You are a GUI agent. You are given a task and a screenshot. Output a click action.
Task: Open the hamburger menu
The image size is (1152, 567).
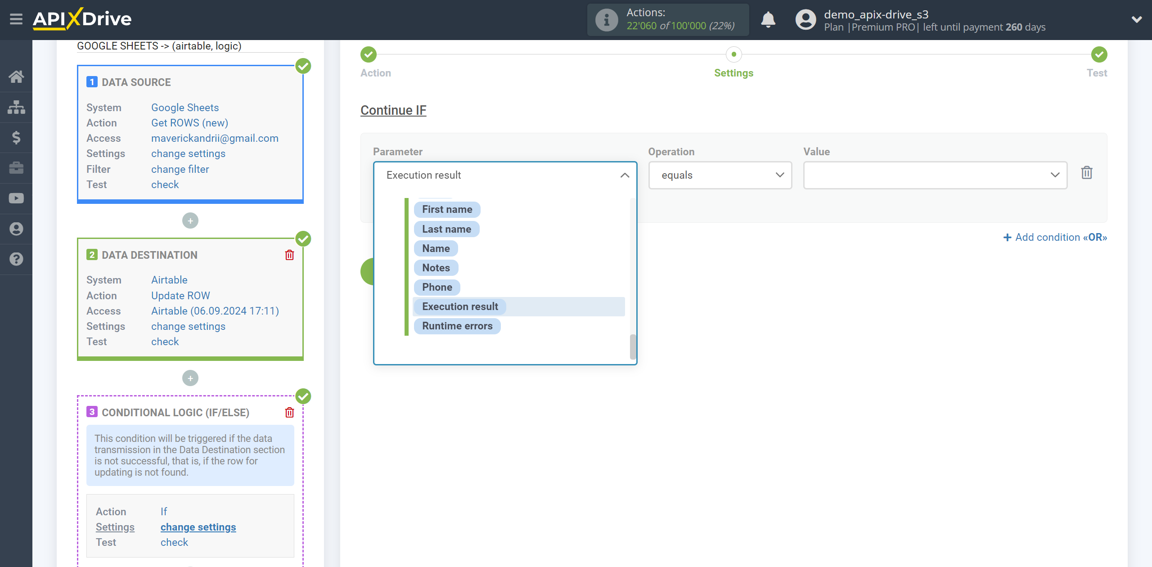(16, 19)
